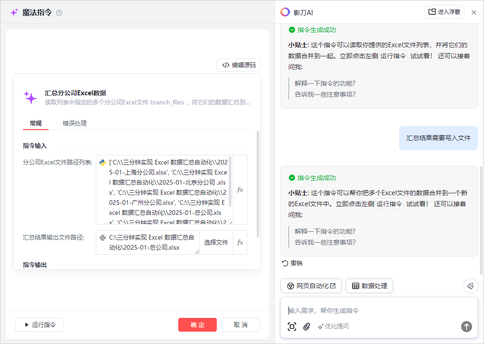Click the 汇总结果需要写入文件 chat bubble
This screenshot has height=344, width=484.
point(438,138)
